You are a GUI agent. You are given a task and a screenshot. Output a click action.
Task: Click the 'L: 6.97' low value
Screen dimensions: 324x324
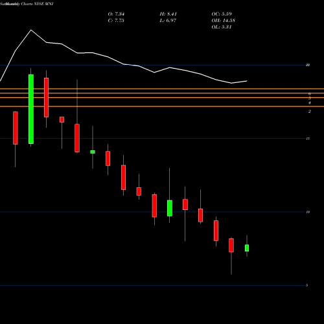(168, 21)
